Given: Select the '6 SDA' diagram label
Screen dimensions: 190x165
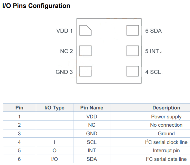Looking at the screenshot, I should (153, 31).
